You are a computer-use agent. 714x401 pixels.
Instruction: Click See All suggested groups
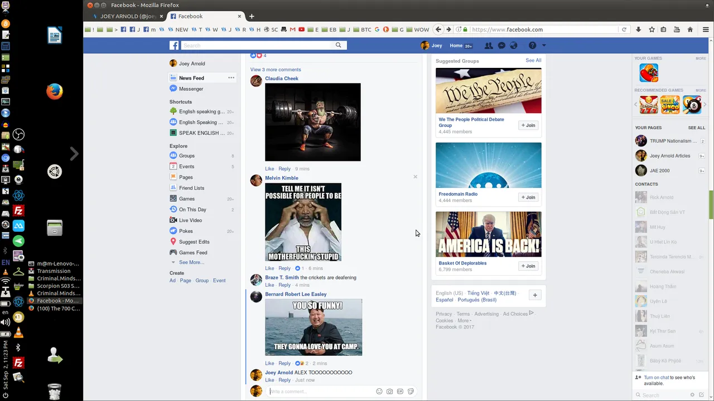tap(533, 60)
